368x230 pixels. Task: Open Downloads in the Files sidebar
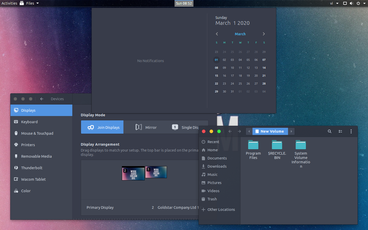click(220, 166)
